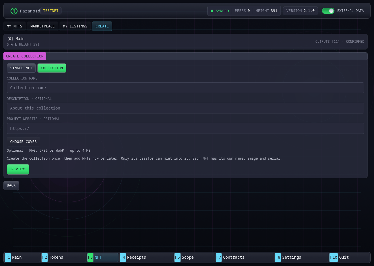The height and width of the screenshot is (266, 374).
Task: Switch to Single NFT mode
Action: point(21,68)
